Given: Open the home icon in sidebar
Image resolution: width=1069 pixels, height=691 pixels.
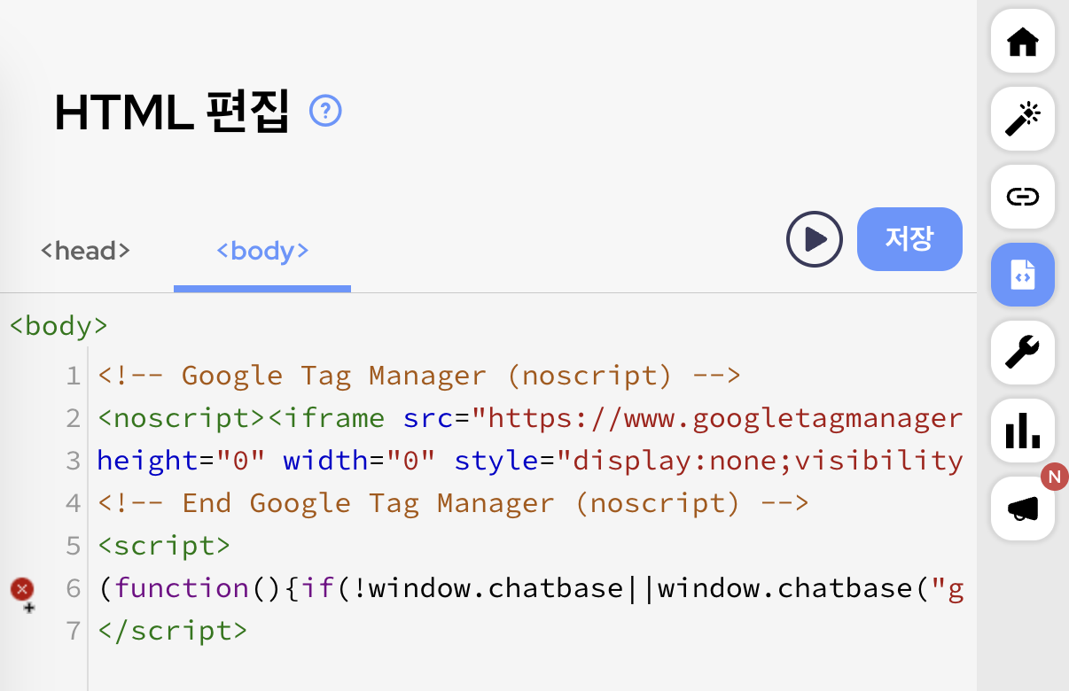Looking at the screenshot, I should [x=1023, y=41].
